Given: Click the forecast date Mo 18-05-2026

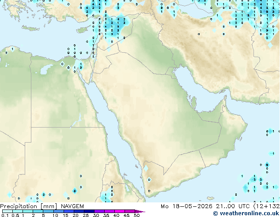Looking at the screenshot, I should click(x=187, y=206).
